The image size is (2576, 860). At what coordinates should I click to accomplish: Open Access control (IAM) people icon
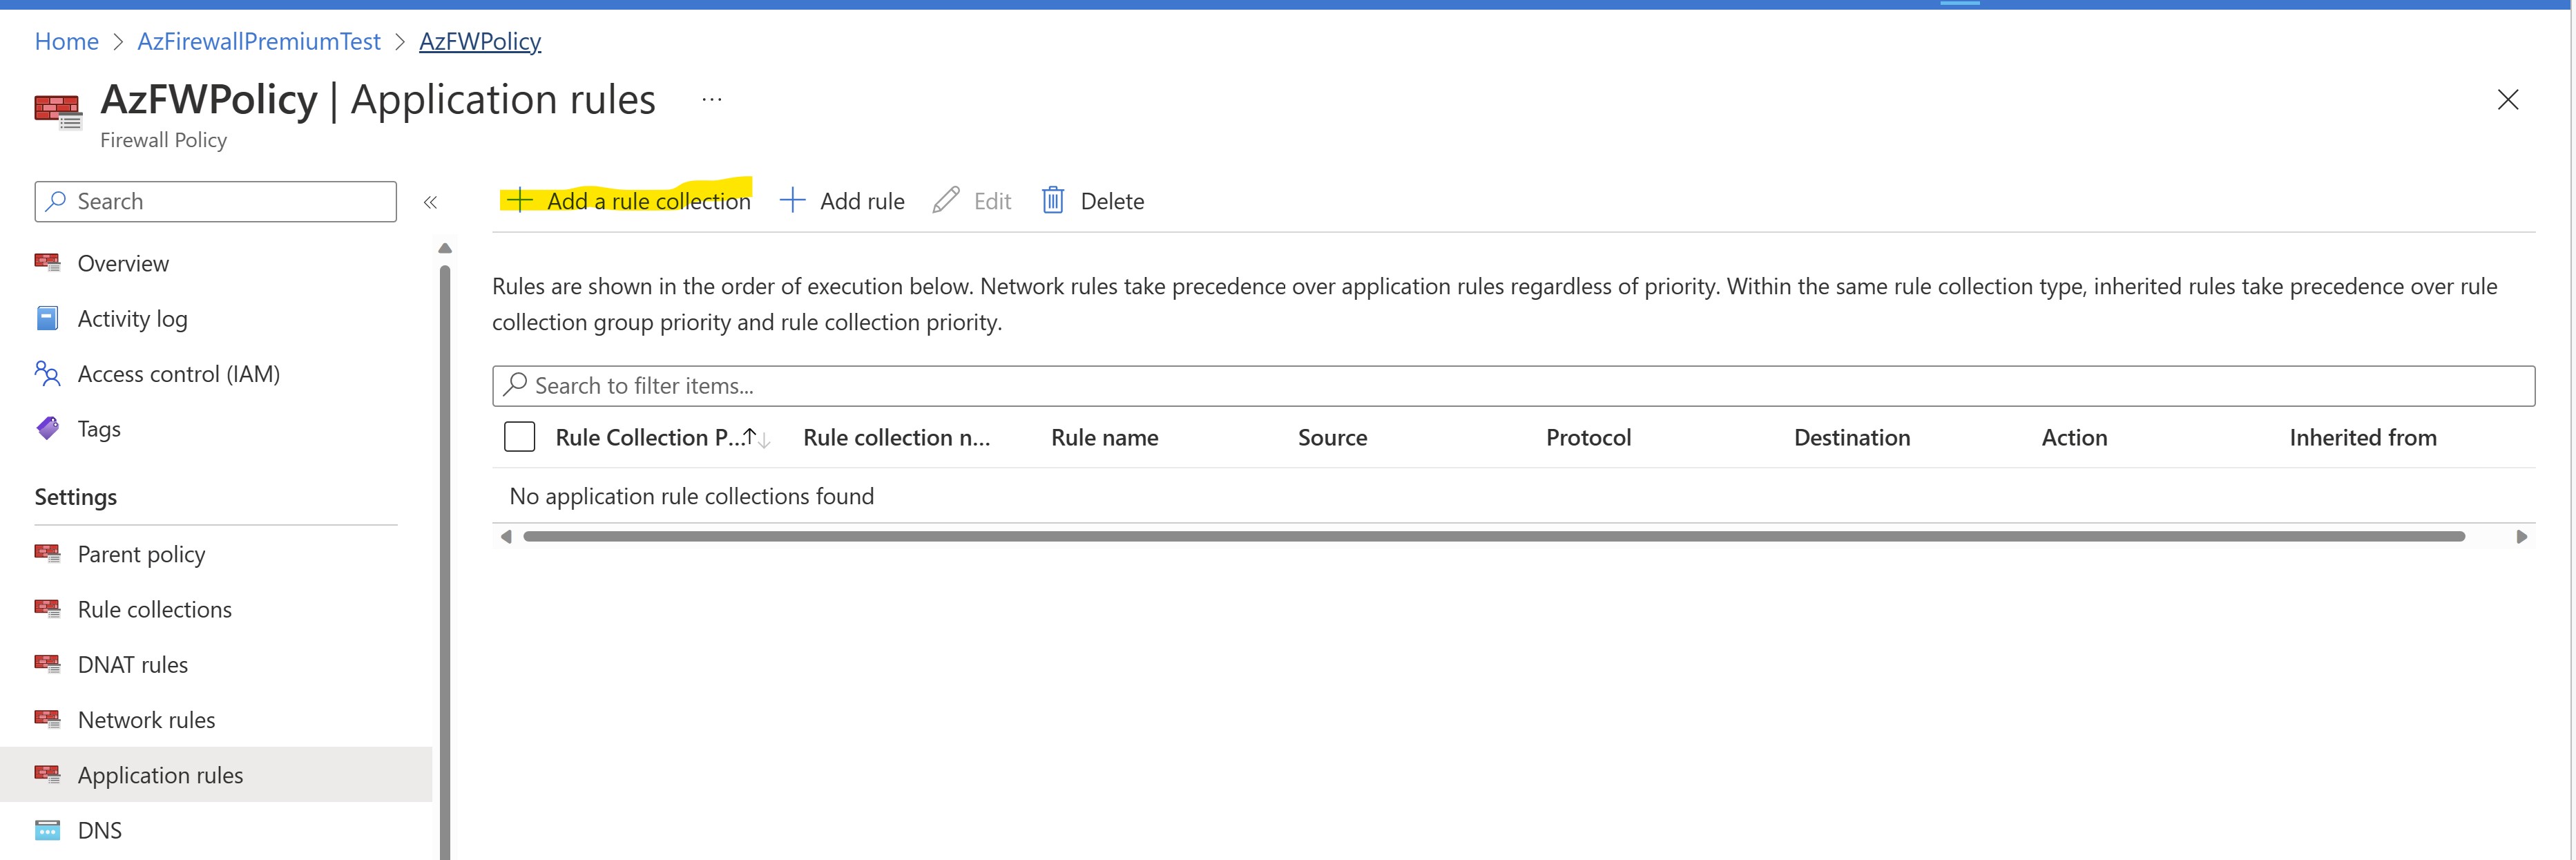pyautogui.click(x=47, y=374)
